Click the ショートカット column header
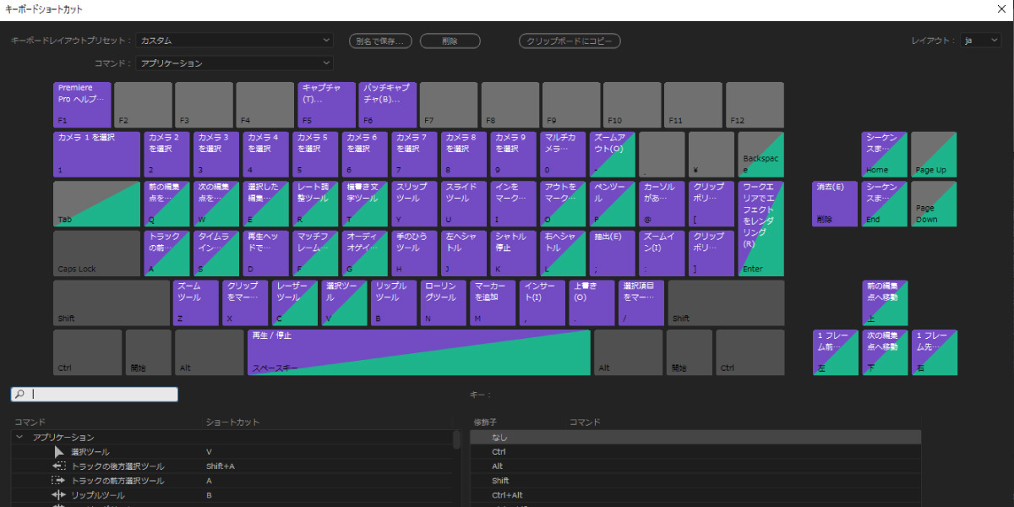The image size is (1014, 507). [232, 422]
